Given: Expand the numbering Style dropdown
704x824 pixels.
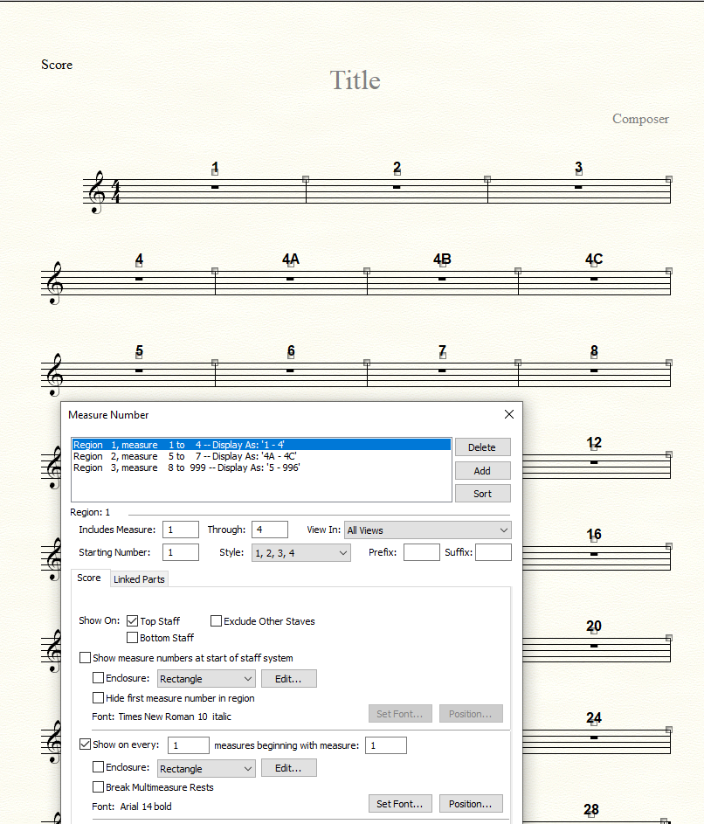Looking at the screenshot, I should [300, 552].
